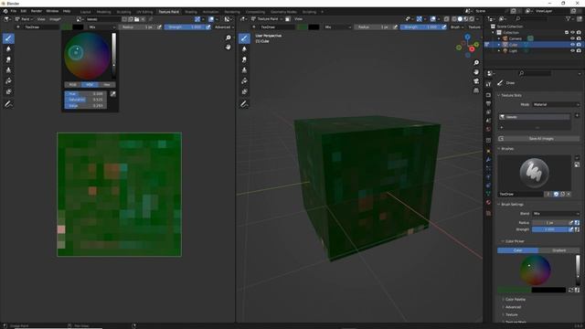Expand Color Palette panel
The width and height of the screenshot is (585, 329).
tap(516, 300)
